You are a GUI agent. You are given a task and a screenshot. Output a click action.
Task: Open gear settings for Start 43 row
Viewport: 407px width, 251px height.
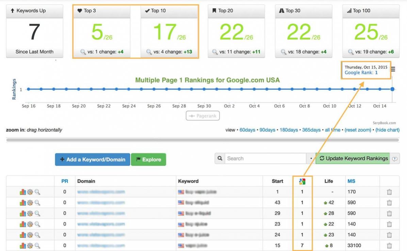click(30, 202)
